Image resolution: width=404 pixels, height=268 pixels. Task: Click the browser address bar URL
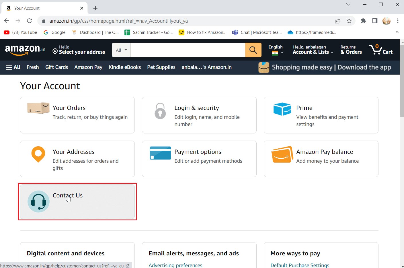(x=119, y=21)
